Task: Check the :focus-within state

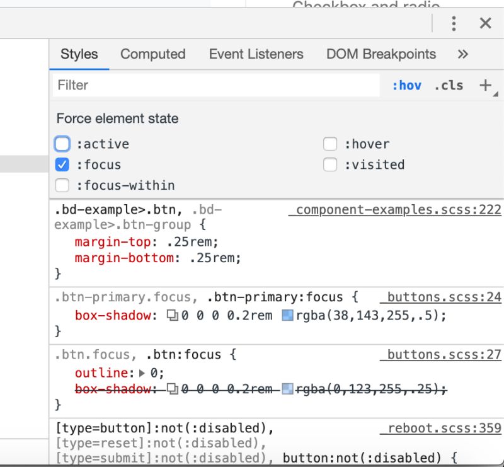Action: (62, 185)
